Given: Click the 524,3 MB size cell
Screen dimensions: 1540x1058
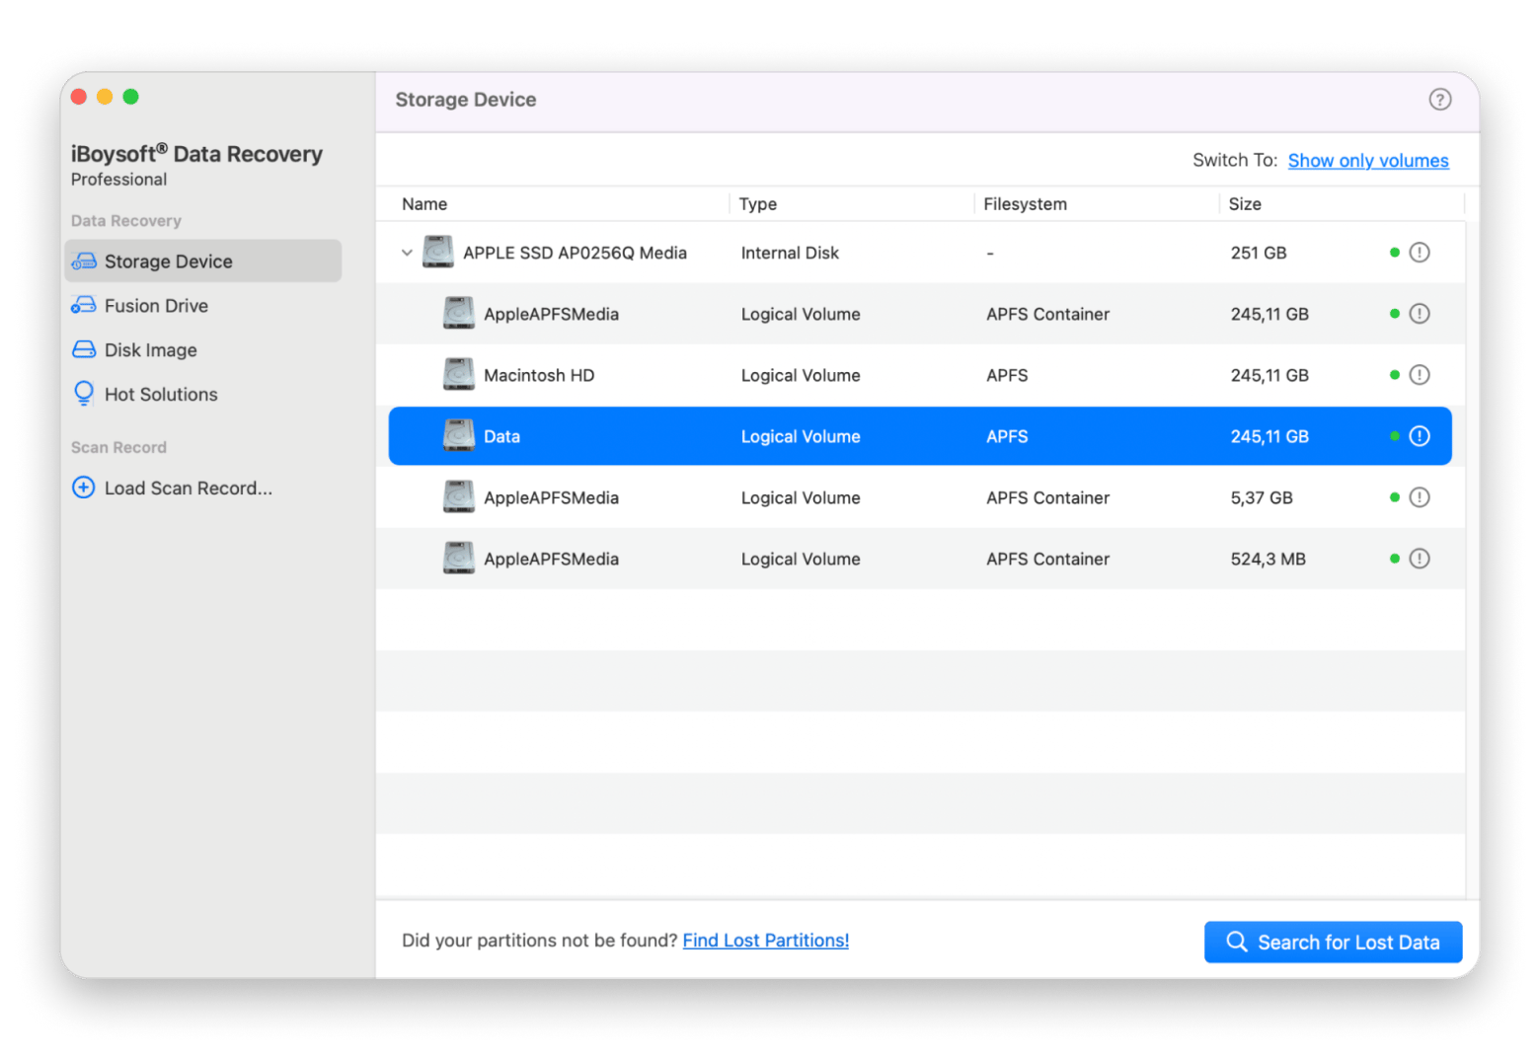Looking at the screenshot, I should click(1268, 560).
